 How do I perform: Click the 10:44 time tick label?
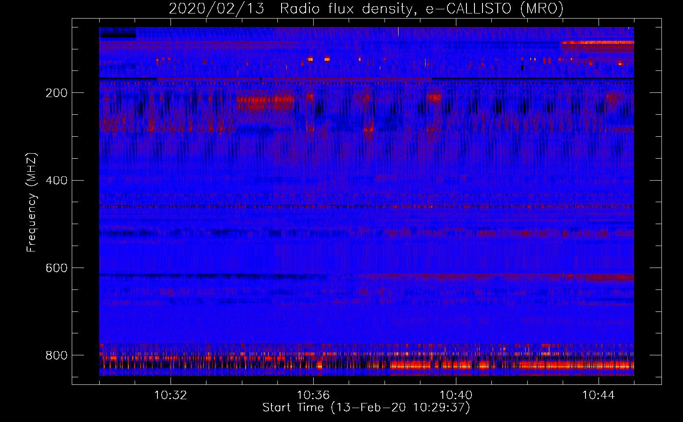click(x=599, y=395)
